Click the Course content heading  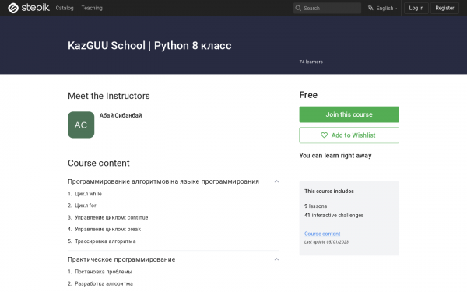tap(99, 163)
